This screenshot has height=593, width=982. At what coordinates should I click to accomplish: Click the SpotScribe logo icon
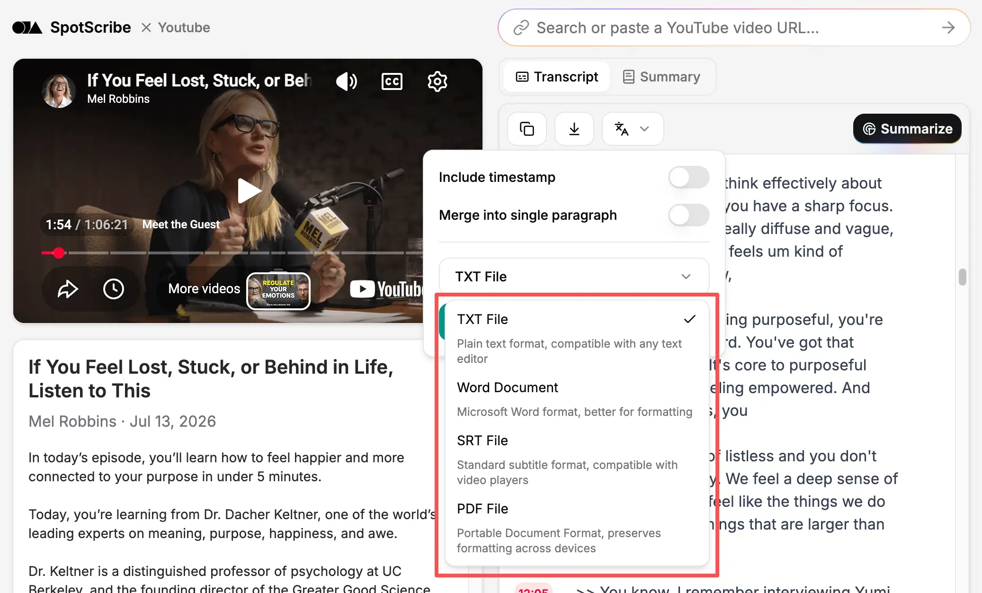(x=27, y=27)
